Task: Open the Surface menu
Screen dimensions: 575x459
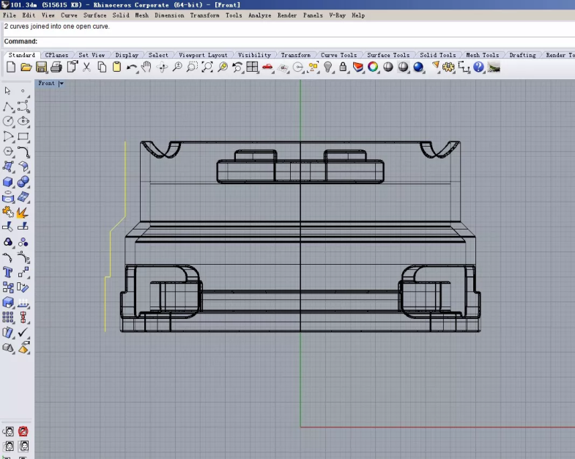Action: pyautogui.click(x=94, y=15)
